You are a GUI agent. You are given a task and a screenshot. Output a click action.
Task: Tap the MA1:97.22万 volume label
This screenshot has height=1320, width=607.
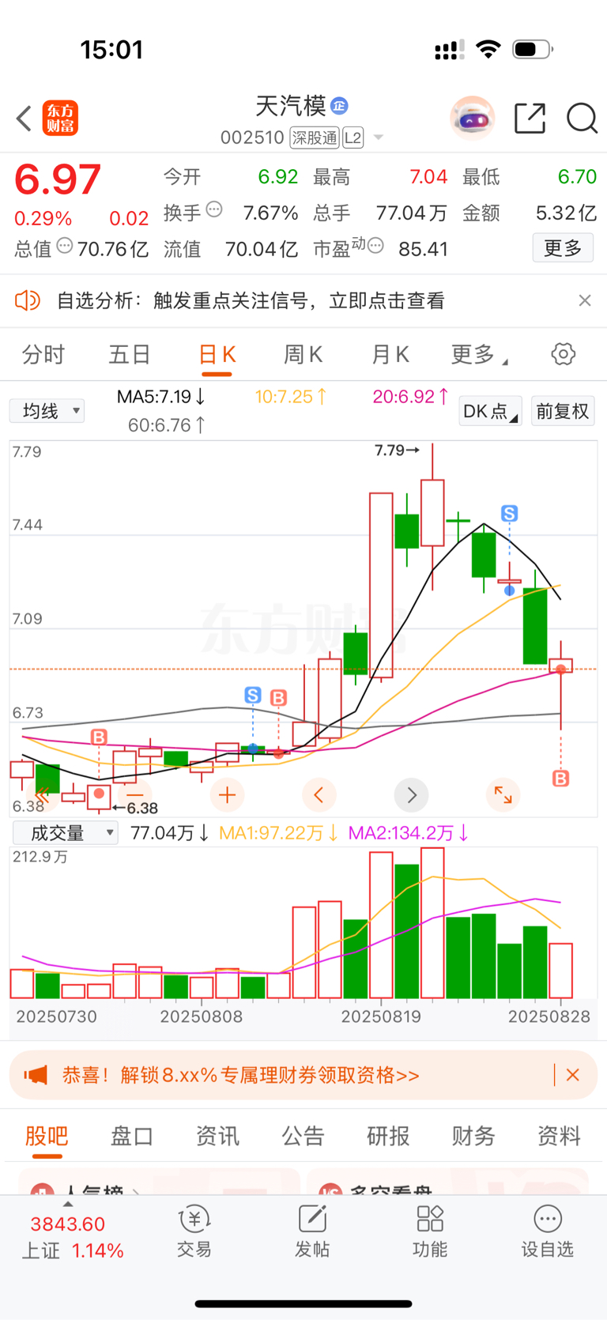[x=279, y=833]
